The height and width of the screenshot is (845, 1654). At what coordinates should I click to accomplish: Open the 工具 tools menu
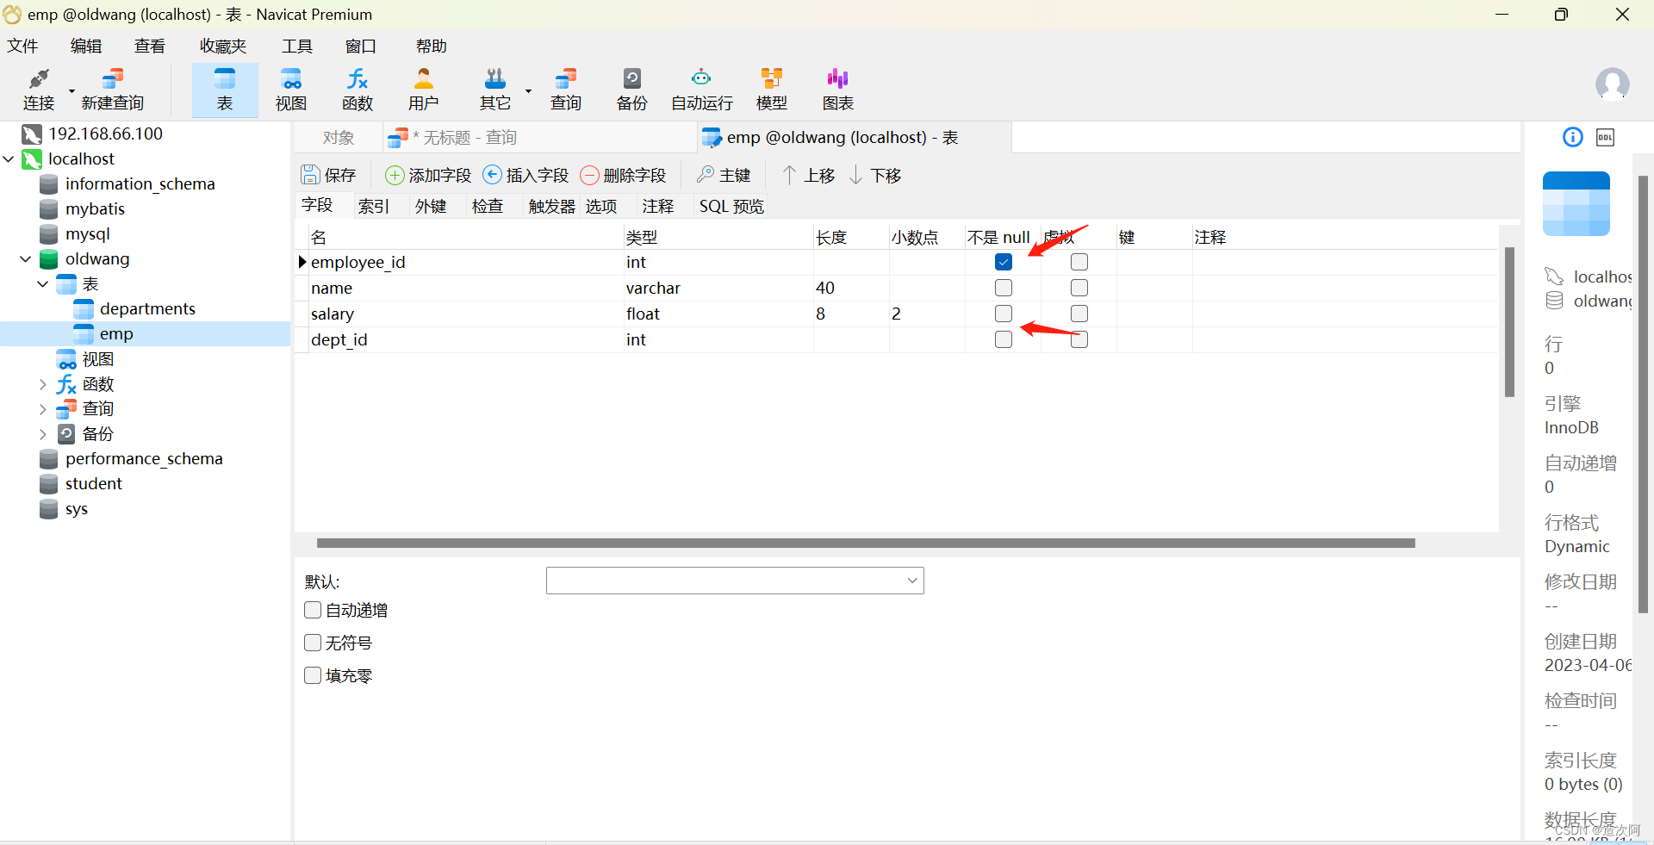pyautogui.click(x=297, y=46)
